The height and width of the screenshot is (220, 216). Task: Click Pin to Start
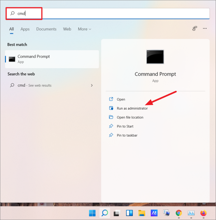point(125,126)
